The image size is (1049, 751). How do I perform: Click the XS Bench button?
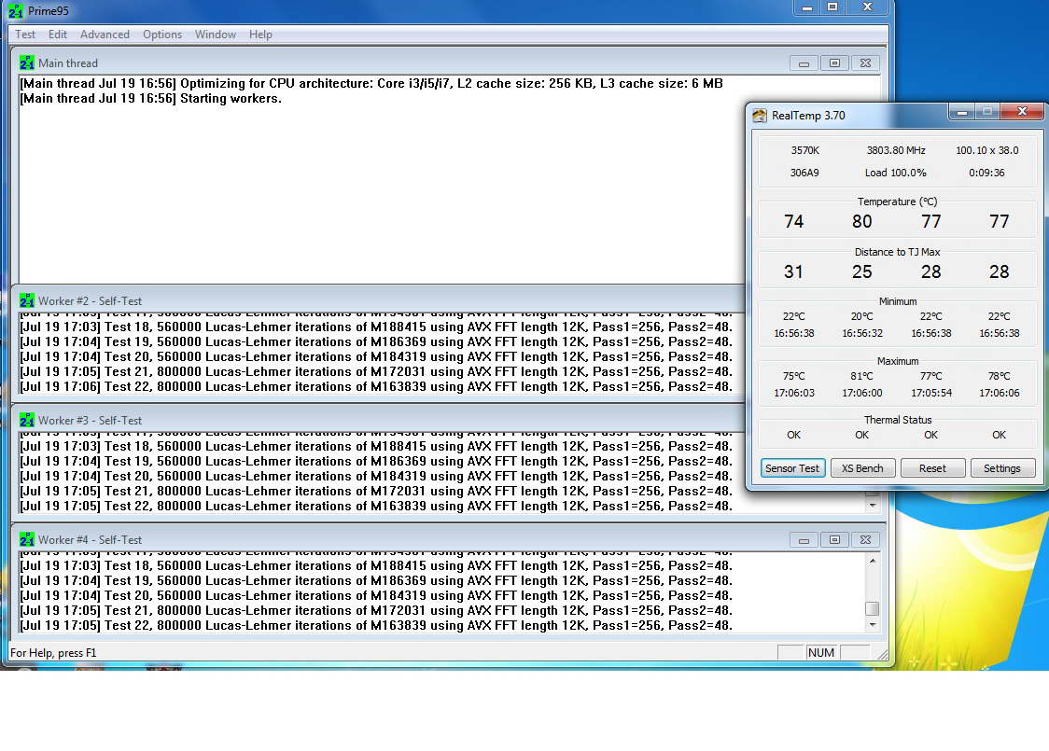tap(862, 468)
